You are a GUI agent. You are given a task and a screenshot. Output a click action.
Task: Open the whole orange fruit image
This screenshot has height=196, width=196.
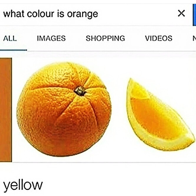[x=64, y=109]
